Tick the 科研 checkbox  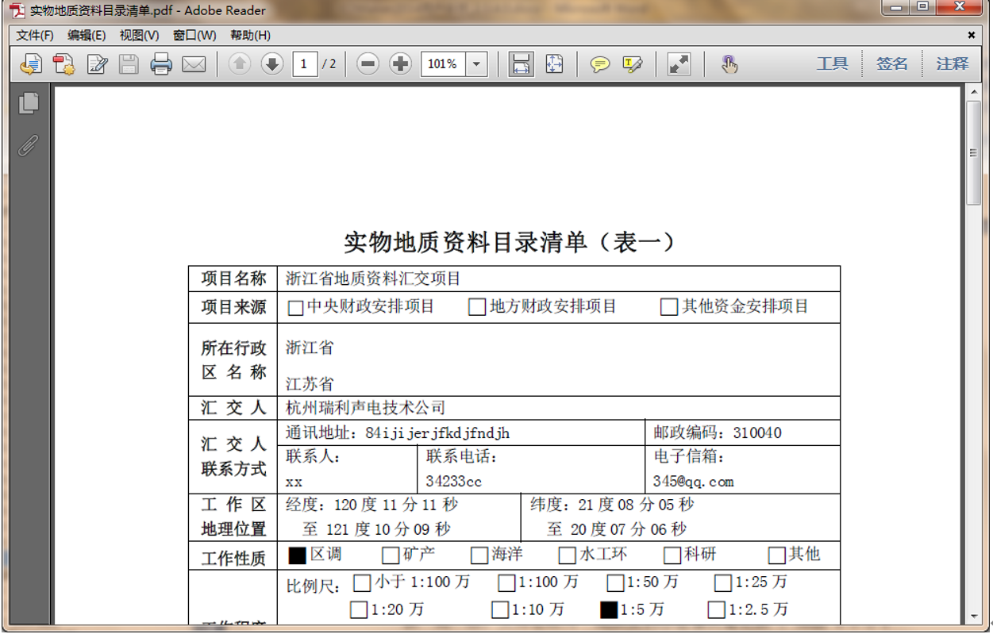click(x=672, y=555)
